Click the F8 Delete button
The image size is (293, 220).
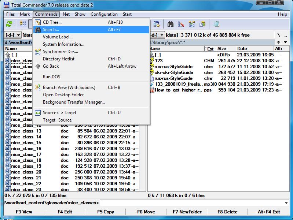coord(228,212)
